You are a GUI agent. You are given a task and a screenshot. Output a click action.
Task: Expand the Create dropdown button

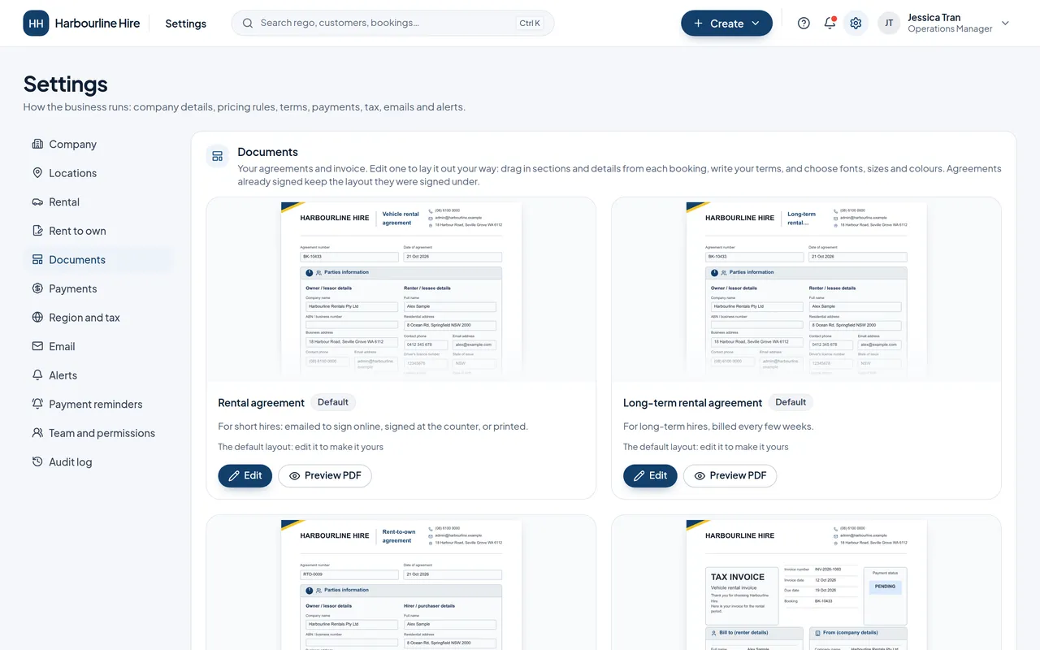click(x=726, y=24)
